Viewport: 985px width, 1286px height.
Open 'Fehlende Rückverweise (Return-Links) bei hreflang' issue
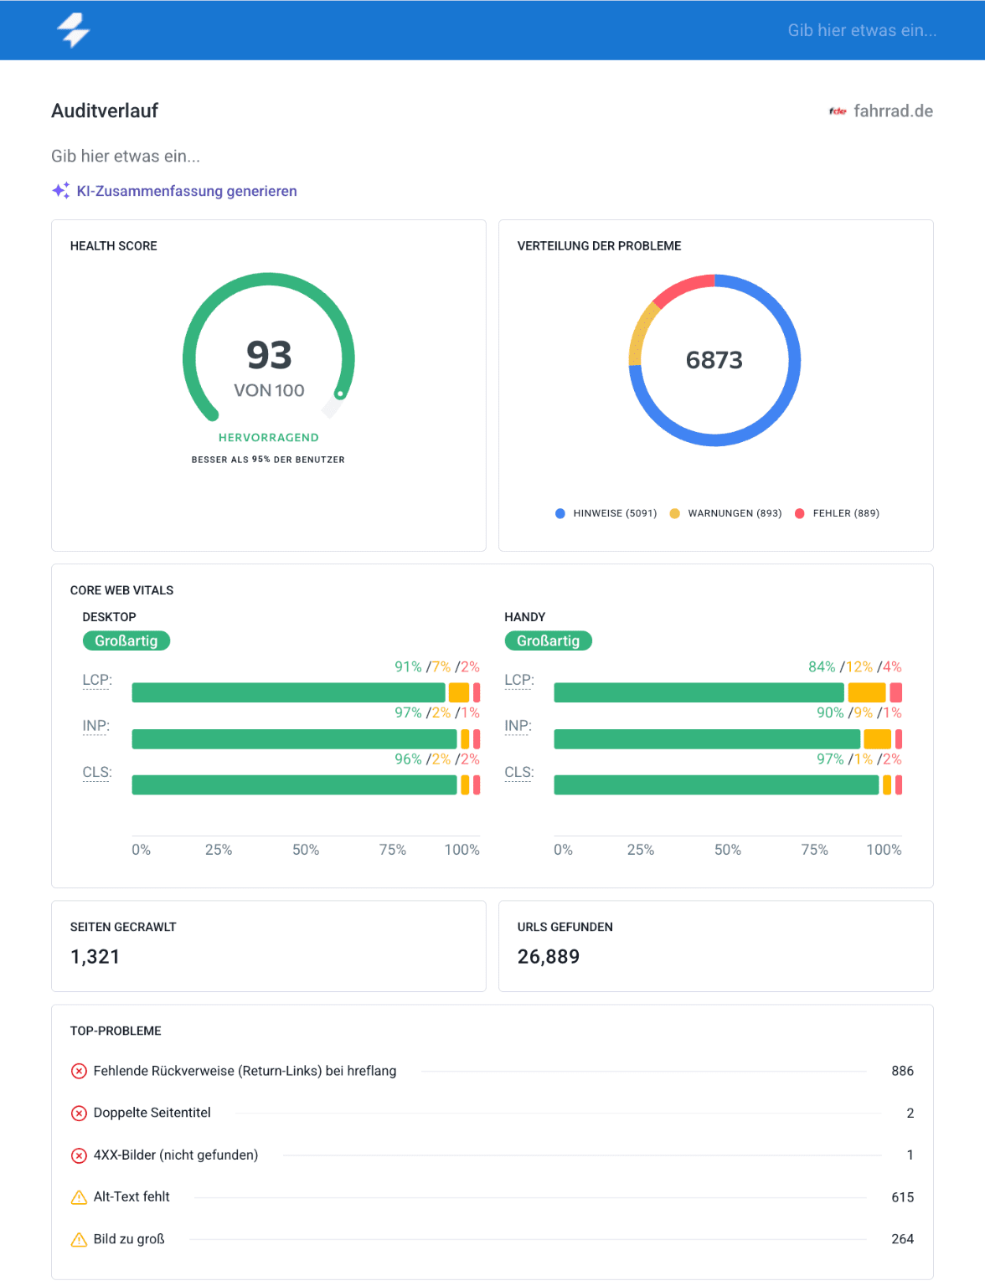tap(245, 1071)
